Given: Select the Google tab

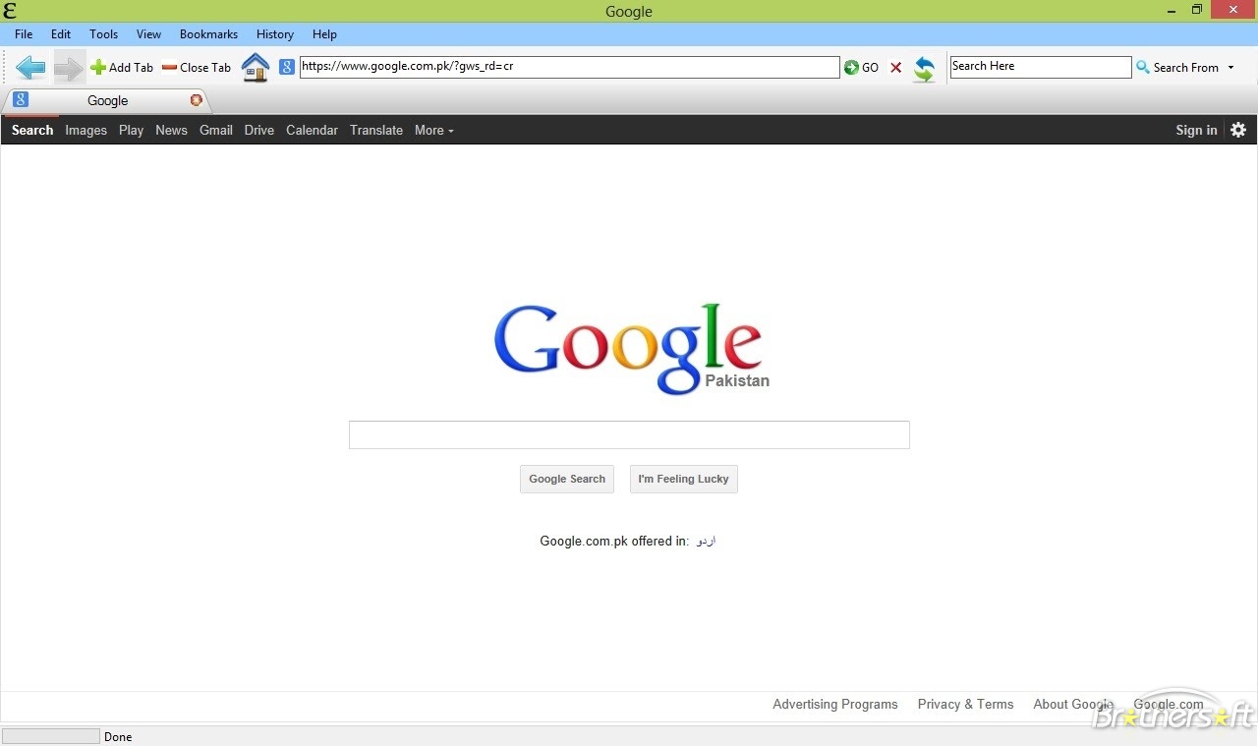Looking at the screenshot, I should (107, 100).
